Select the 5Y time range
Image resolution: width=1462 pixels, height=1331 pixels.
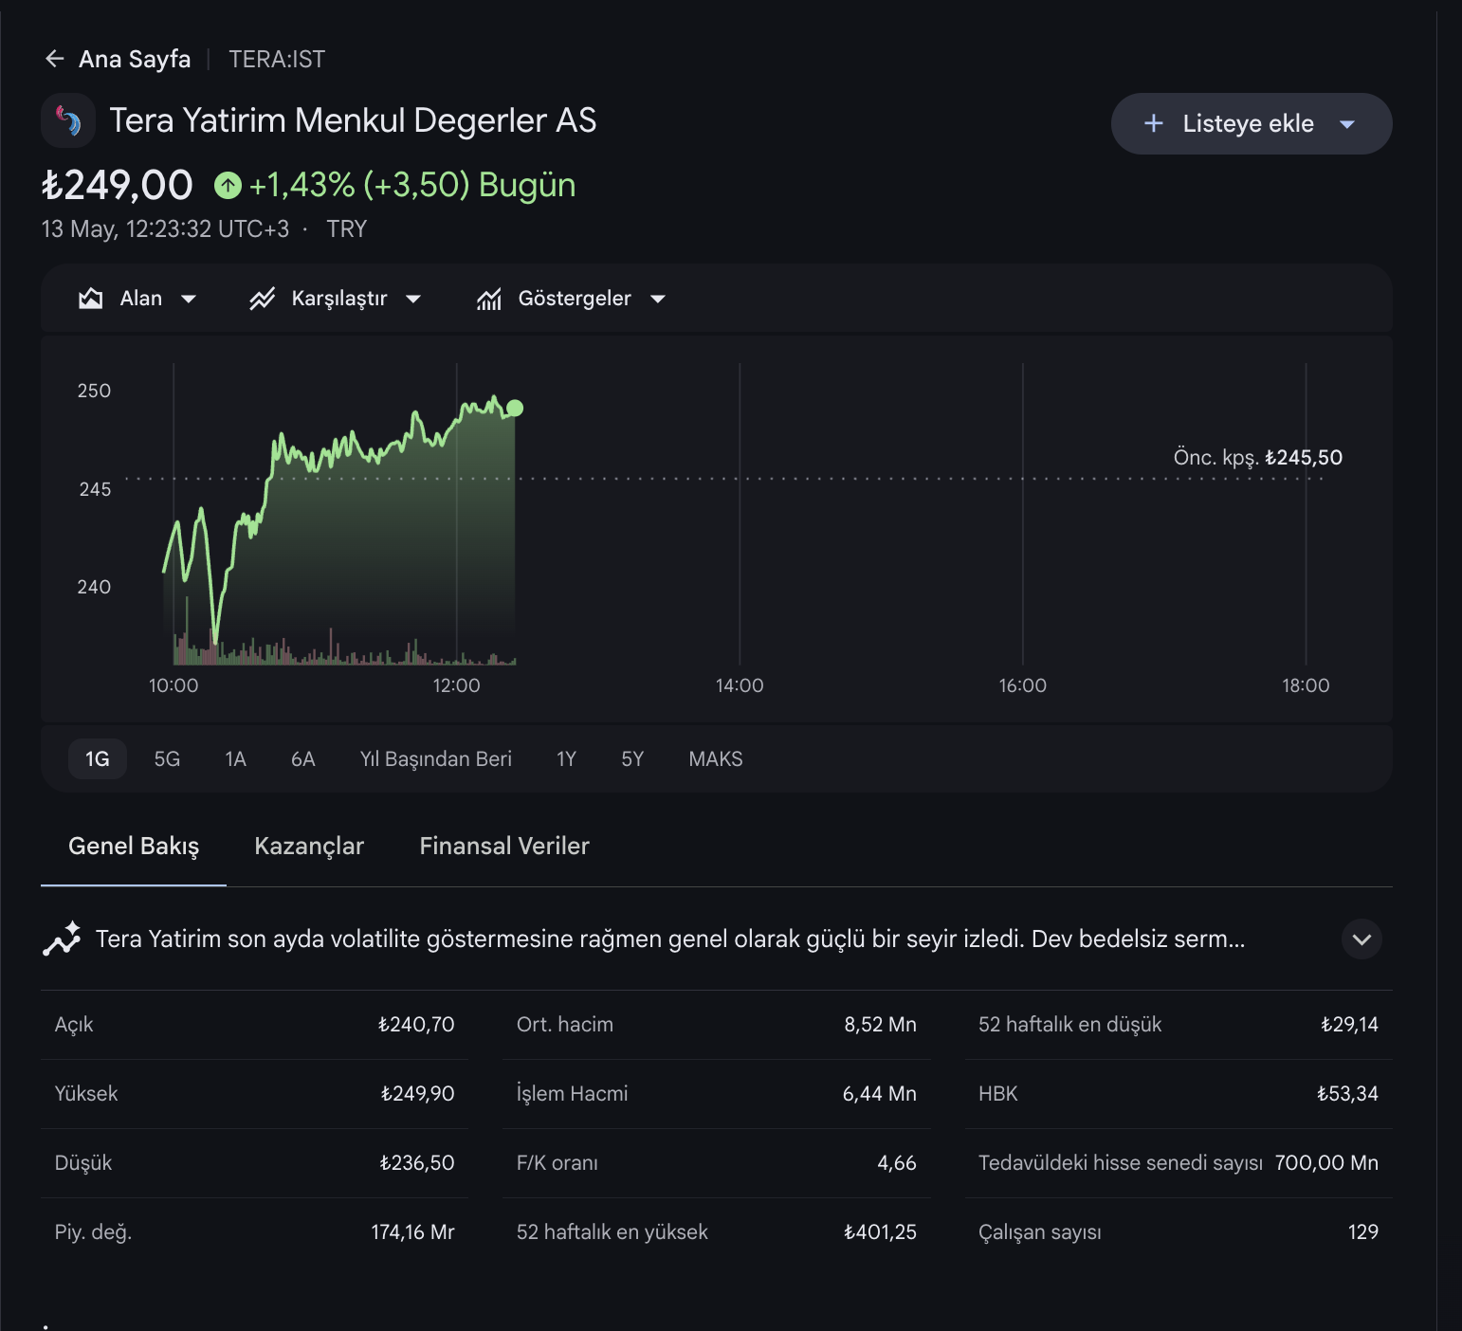click(632, 759)
